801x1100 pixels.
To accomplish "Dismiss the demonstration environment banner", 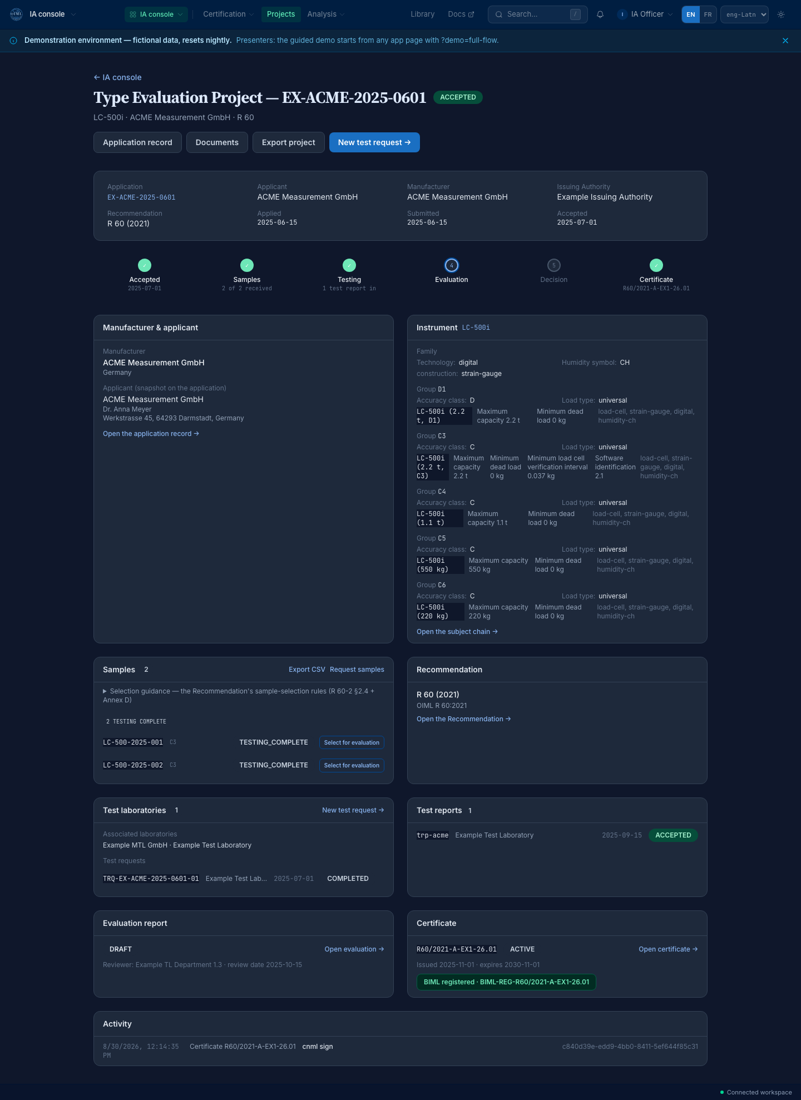I will [x=785, y=41].
